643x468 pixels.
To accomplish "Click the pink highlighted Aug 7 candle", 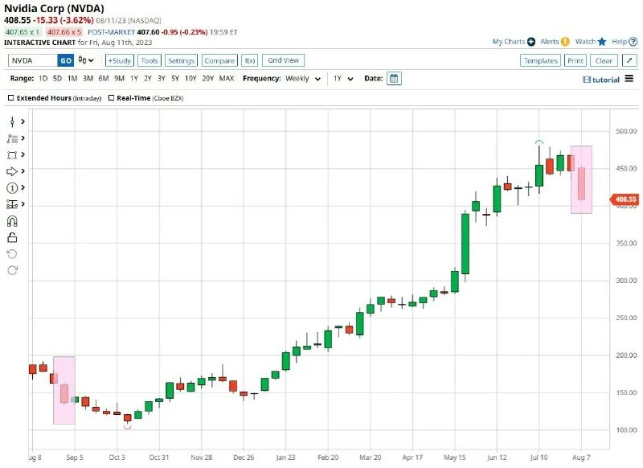I will 581,183.
